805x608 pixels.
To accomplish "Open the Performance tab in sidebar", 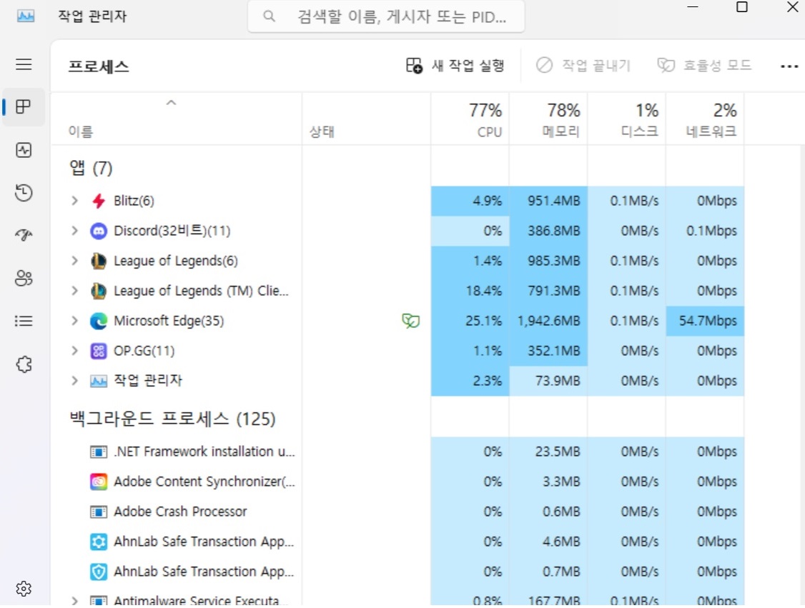I will tap(24, 150).
